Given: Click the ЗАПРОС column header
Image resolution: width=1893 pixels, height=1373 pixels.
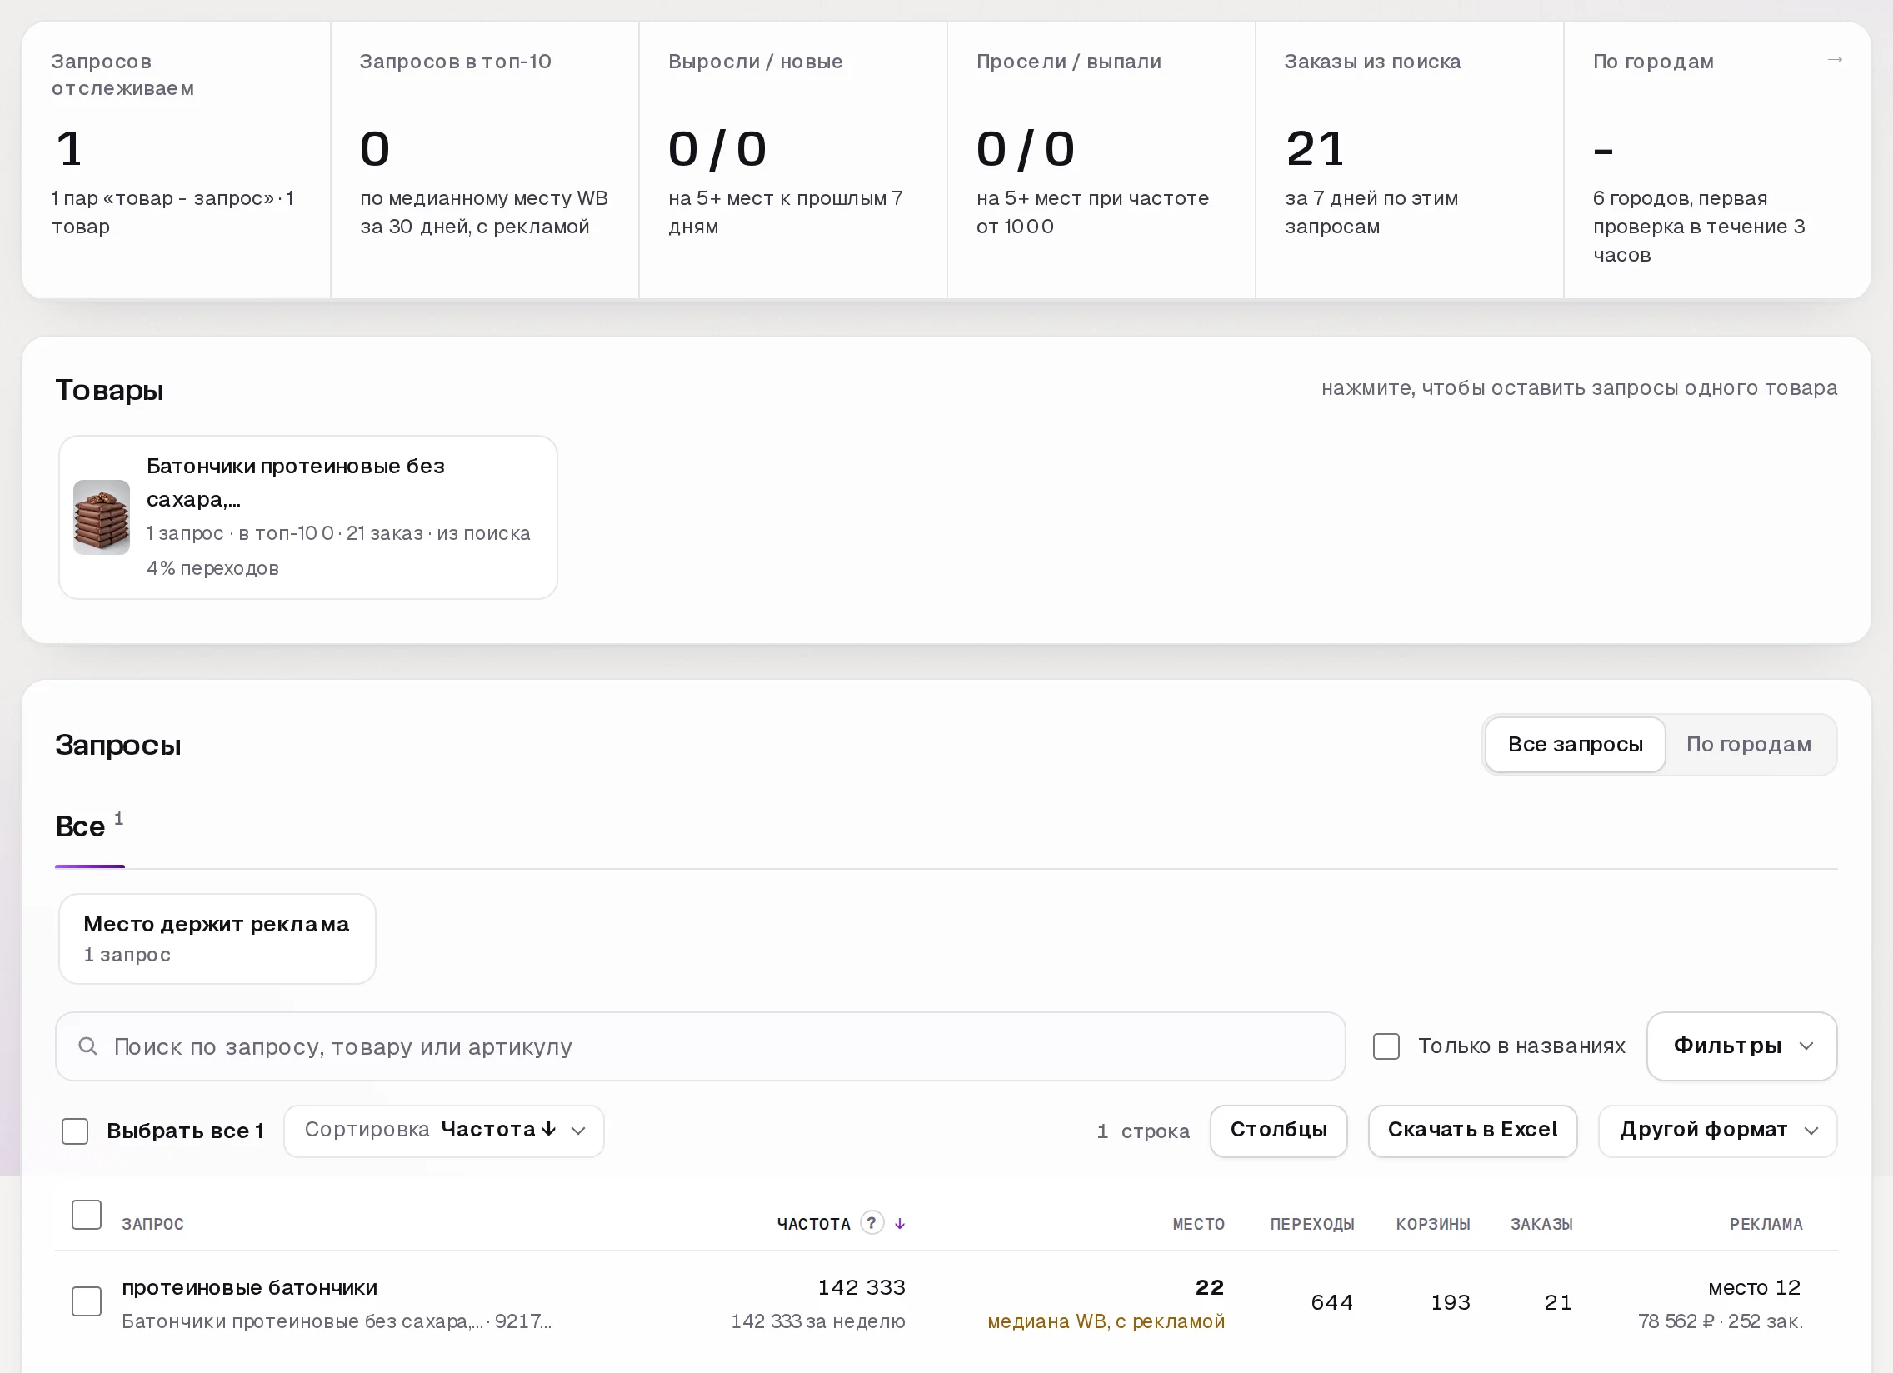Looking at the screenshot, I should tap(152, 1224).
